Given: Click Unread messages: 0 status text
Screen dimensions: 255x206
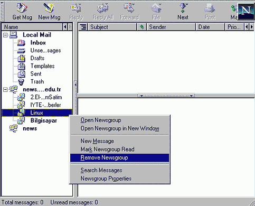Looking at the screenshot, I should (74, 202).
